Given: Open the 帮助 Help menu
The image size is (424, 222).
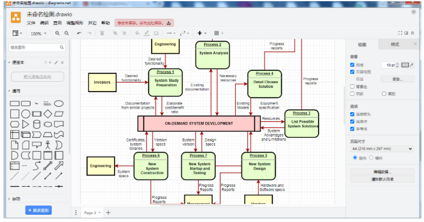Looking at the screenshot, I should click(105, 23).
